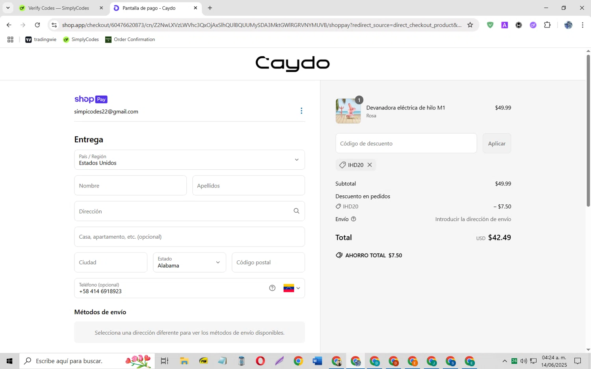Select the Pantalla de pago - Caydo tab
The width and height of the screenshot is (591, 369).
149,8
